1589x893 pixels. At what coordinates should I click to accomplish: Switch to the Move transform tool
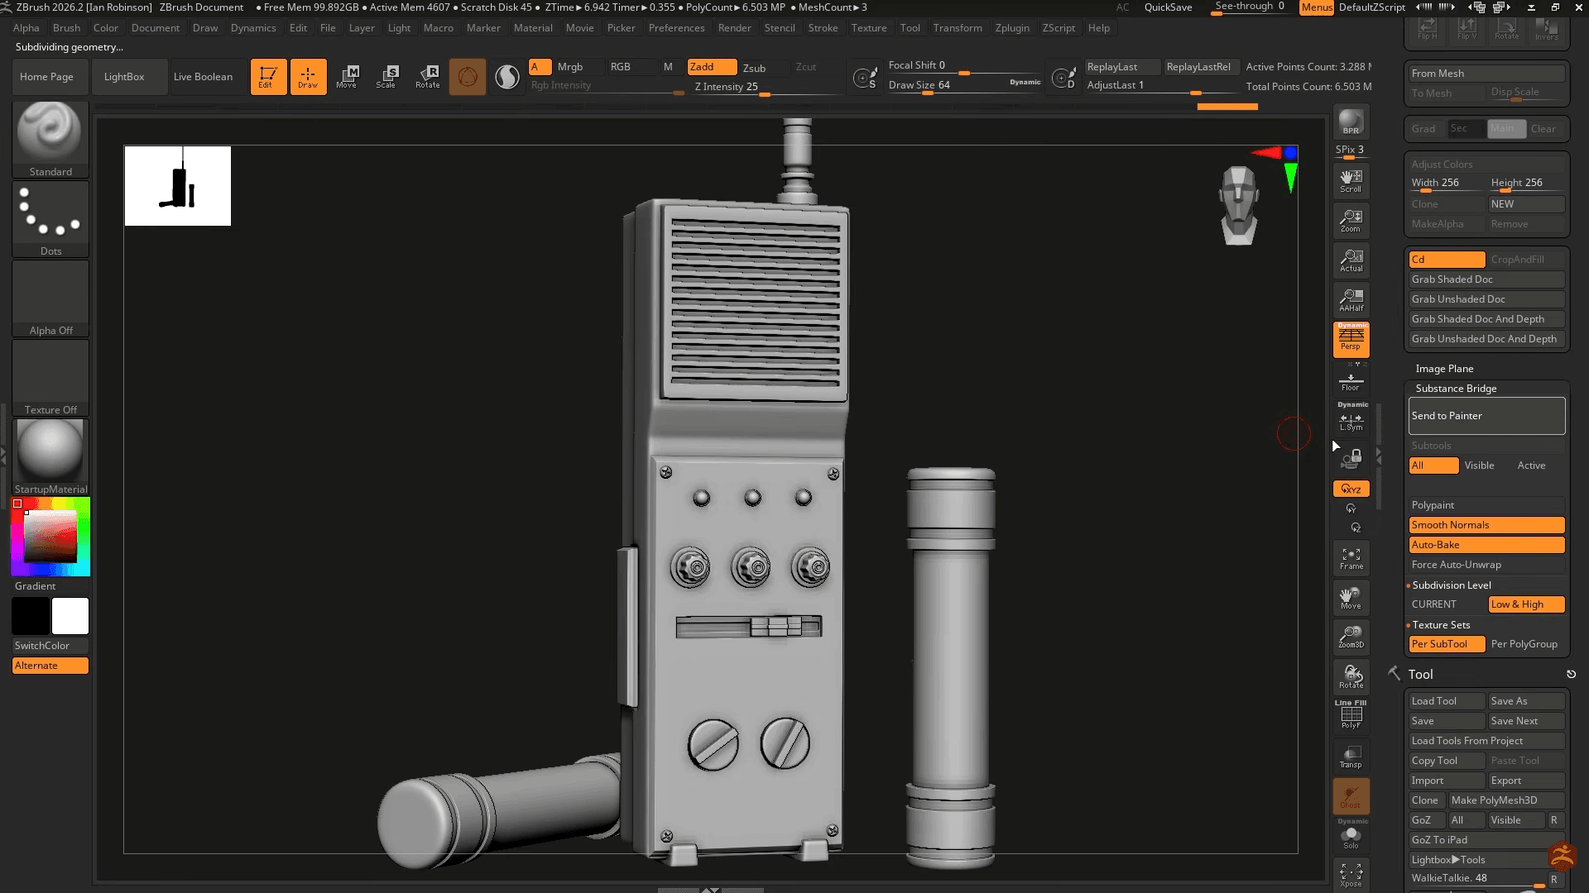[347, 77]
